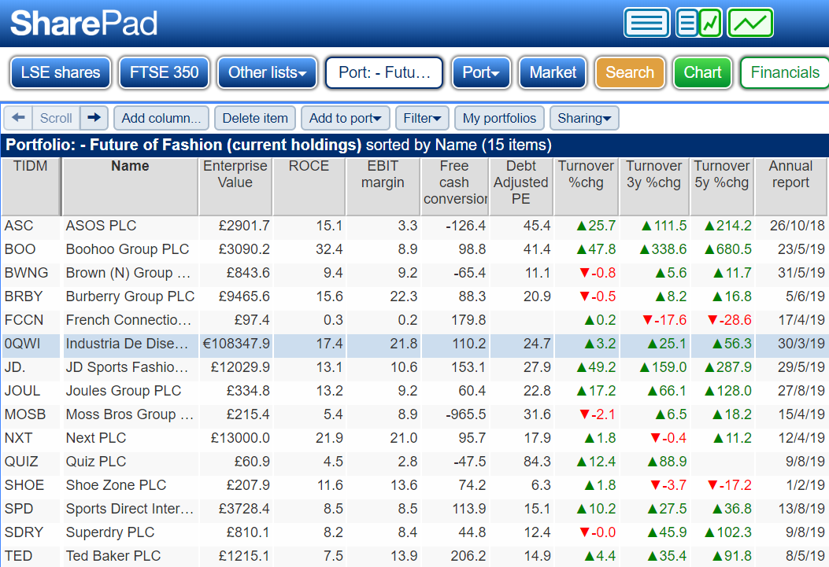Click the scroll right arrow
Screen dimensions: 829x567
pos(94,118)
